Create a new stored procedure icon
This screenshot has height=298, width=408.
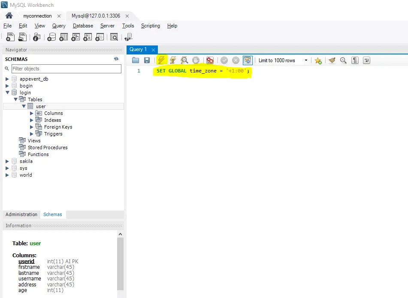click(x=88, y=37)
